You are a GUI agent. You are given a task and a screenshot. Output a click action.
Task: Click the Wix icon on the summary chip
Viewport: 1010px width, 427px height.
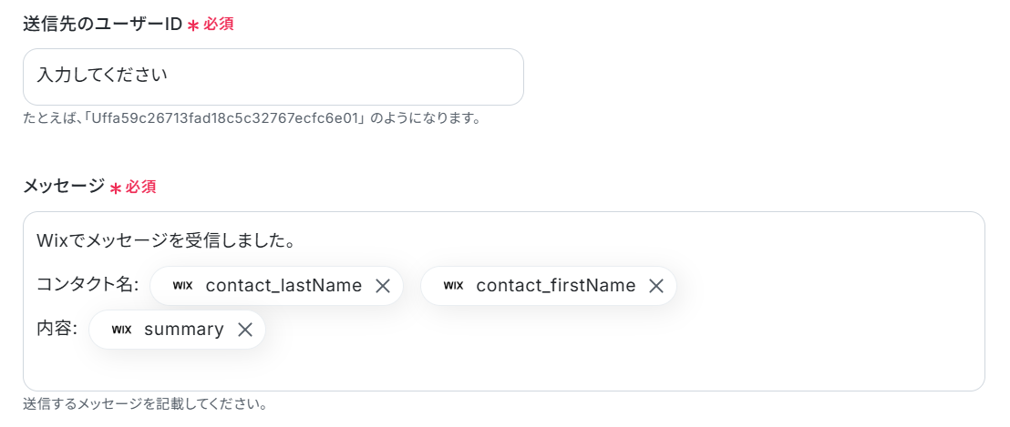[x=121, y=330]
